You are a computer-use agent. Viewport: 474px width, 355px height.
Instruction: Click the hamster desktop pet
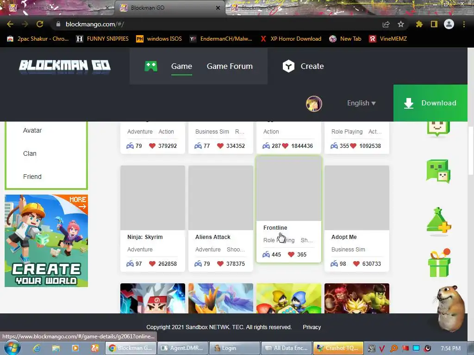point(450,308)
